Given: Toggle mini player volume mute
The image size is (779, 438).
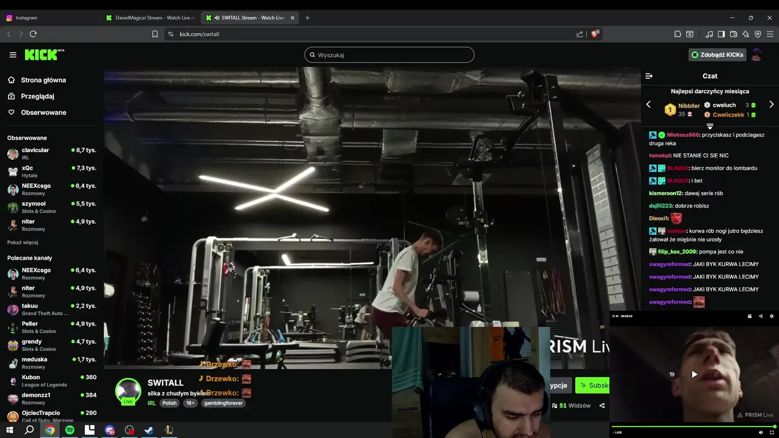Looking at the screenshot, I should 761,433.
